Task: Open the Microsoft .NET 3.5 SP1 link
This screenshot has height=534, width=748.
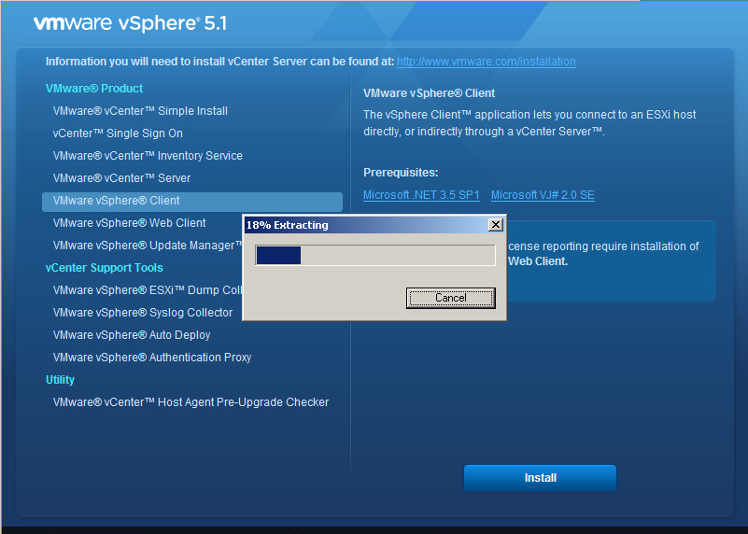Action: coord(421,195)
